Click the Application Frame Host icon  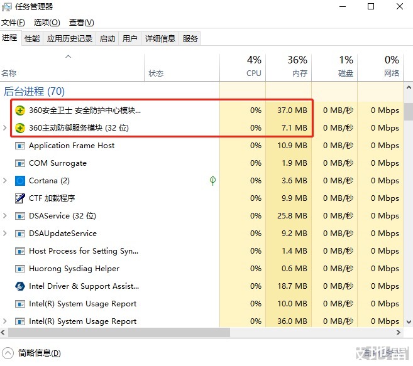click(x=20, y=146)
